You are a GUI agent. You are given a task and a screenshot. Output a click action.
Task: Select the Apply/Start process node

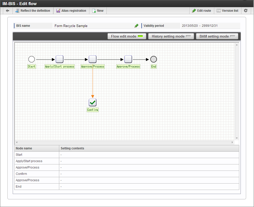pyautogui.click(x=59, y=59)
